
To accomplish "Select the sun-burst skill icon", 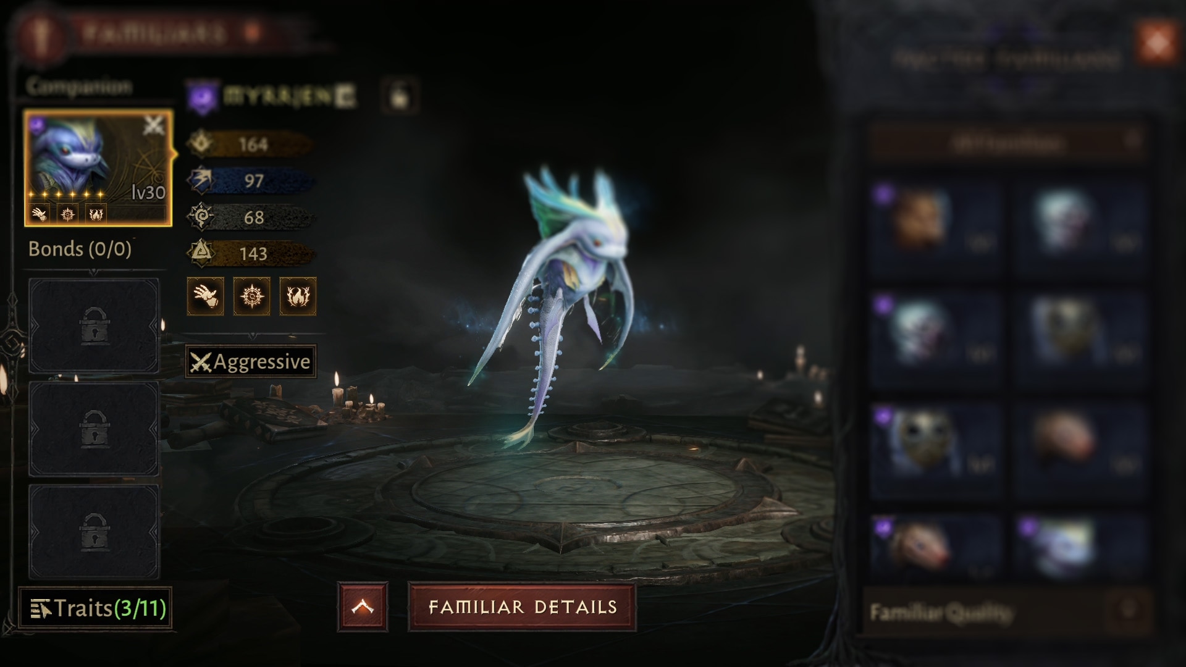I will coord(252,296).
